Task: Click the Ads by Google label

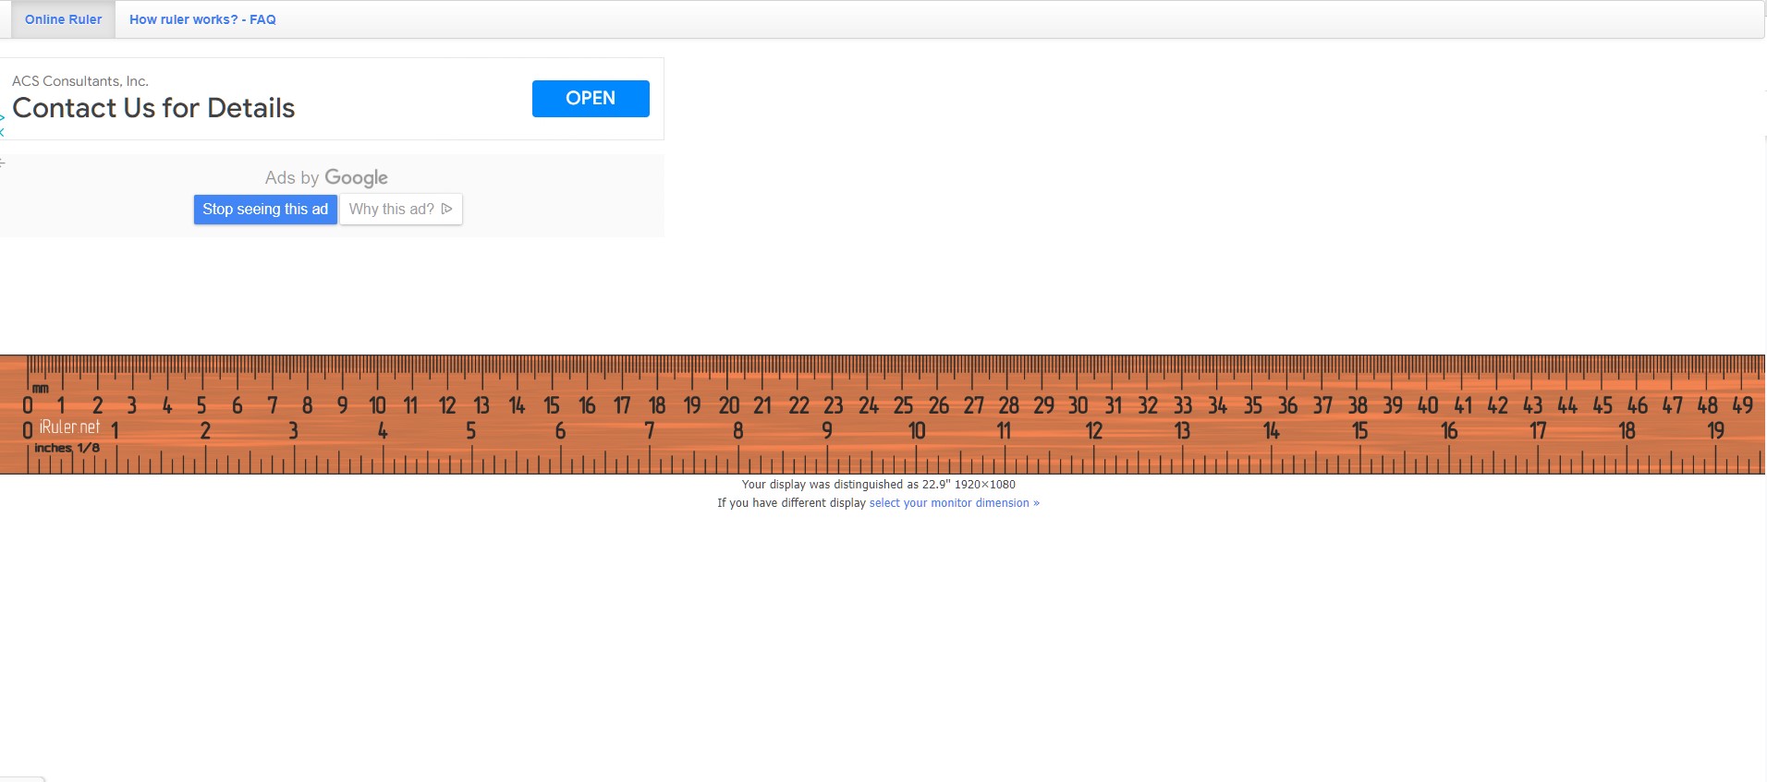Action: coord(326,177)
